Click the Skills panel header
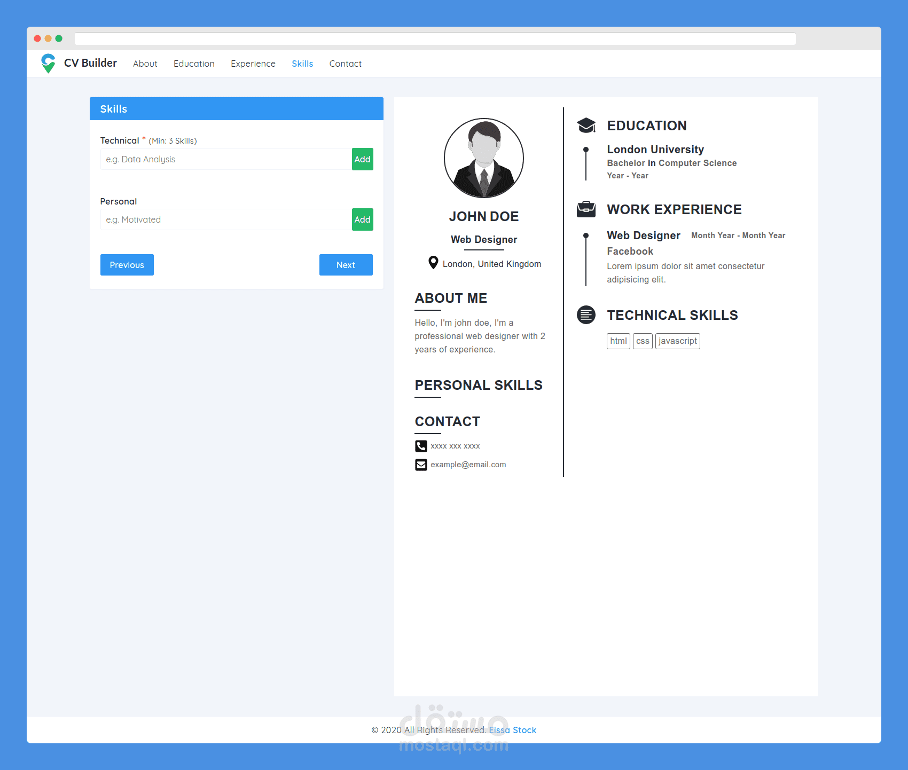Image resolution: width=908 pixels, height=770 pixels. point(237,108)
